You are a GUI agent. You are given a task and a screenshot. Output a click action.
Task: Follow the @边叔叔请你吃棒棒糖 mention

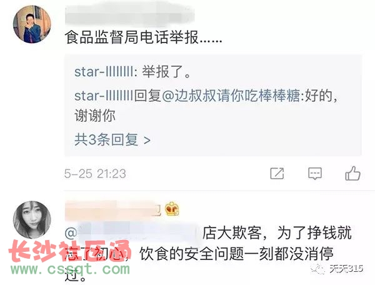click(231, 96)
